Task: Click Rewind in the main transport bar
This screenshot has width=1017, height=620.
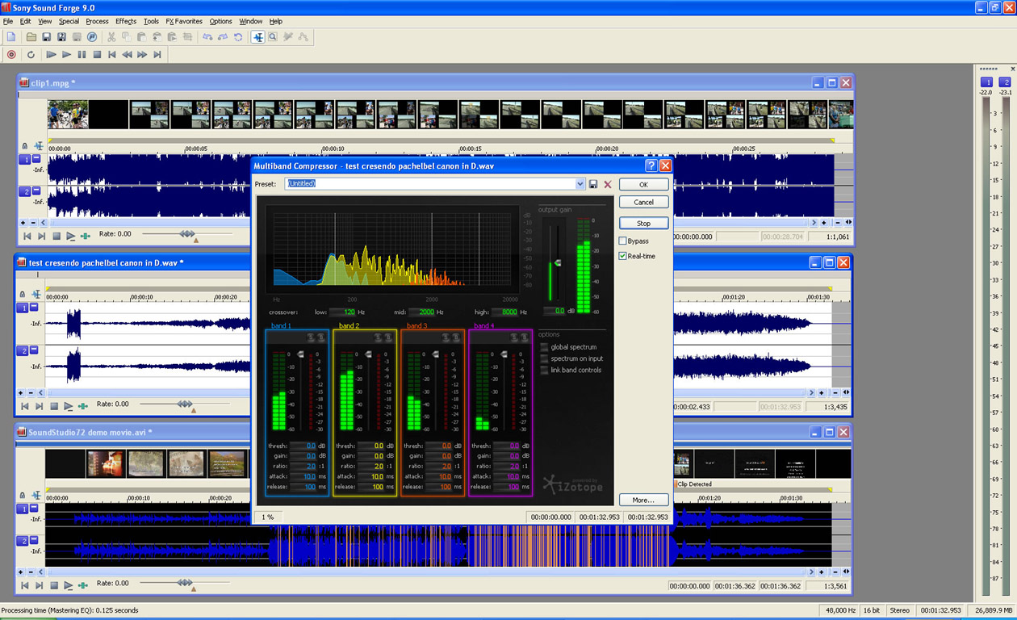Action: point(127,55)
